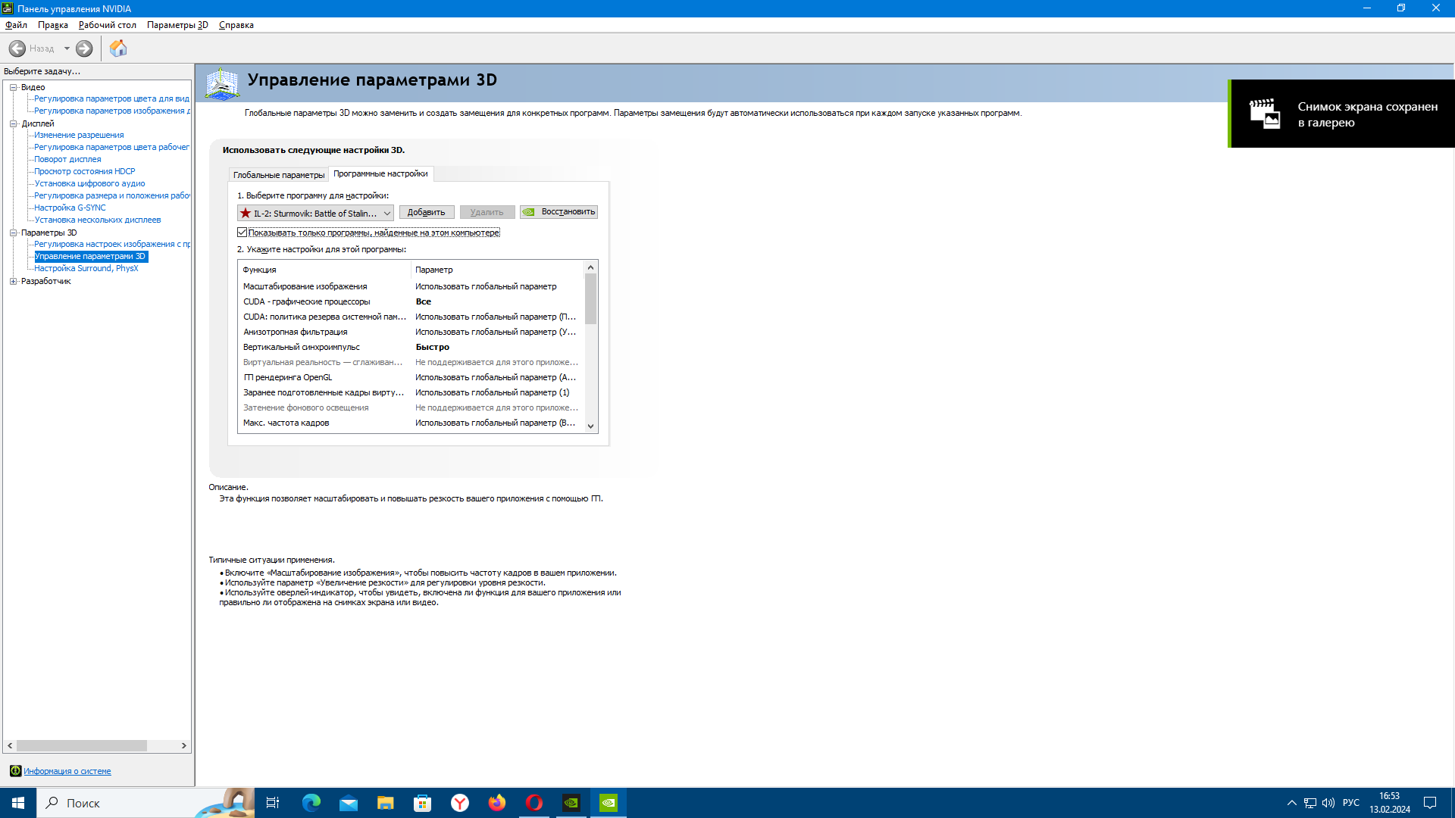Collapse the Параметры 3D tree node

[13, 233]
